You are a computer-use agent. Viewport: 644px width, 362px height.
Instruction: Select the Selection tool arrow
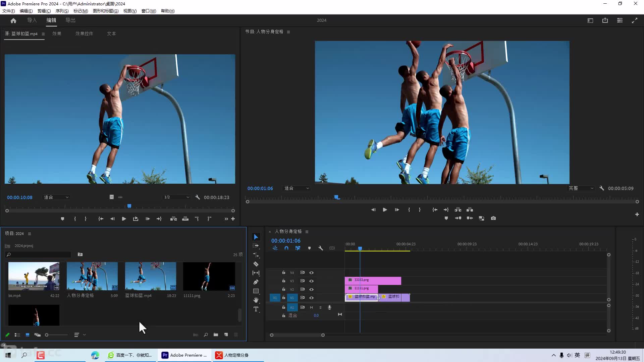[256, 237]
